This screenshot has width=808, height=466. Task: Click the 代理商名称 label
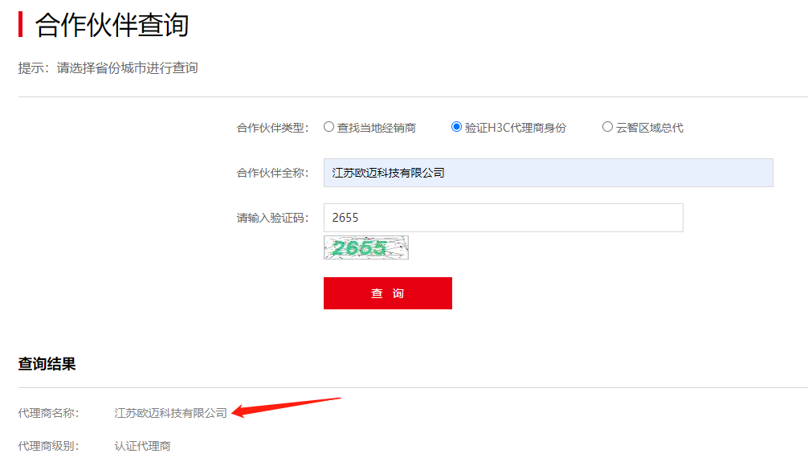48,413
